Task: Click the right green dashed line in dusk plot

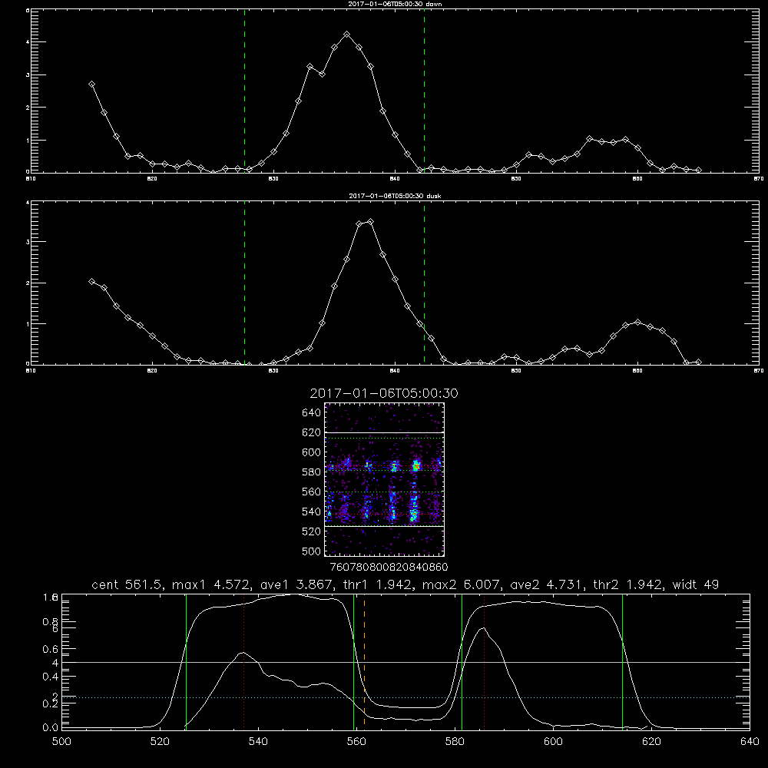Action: 424,283
